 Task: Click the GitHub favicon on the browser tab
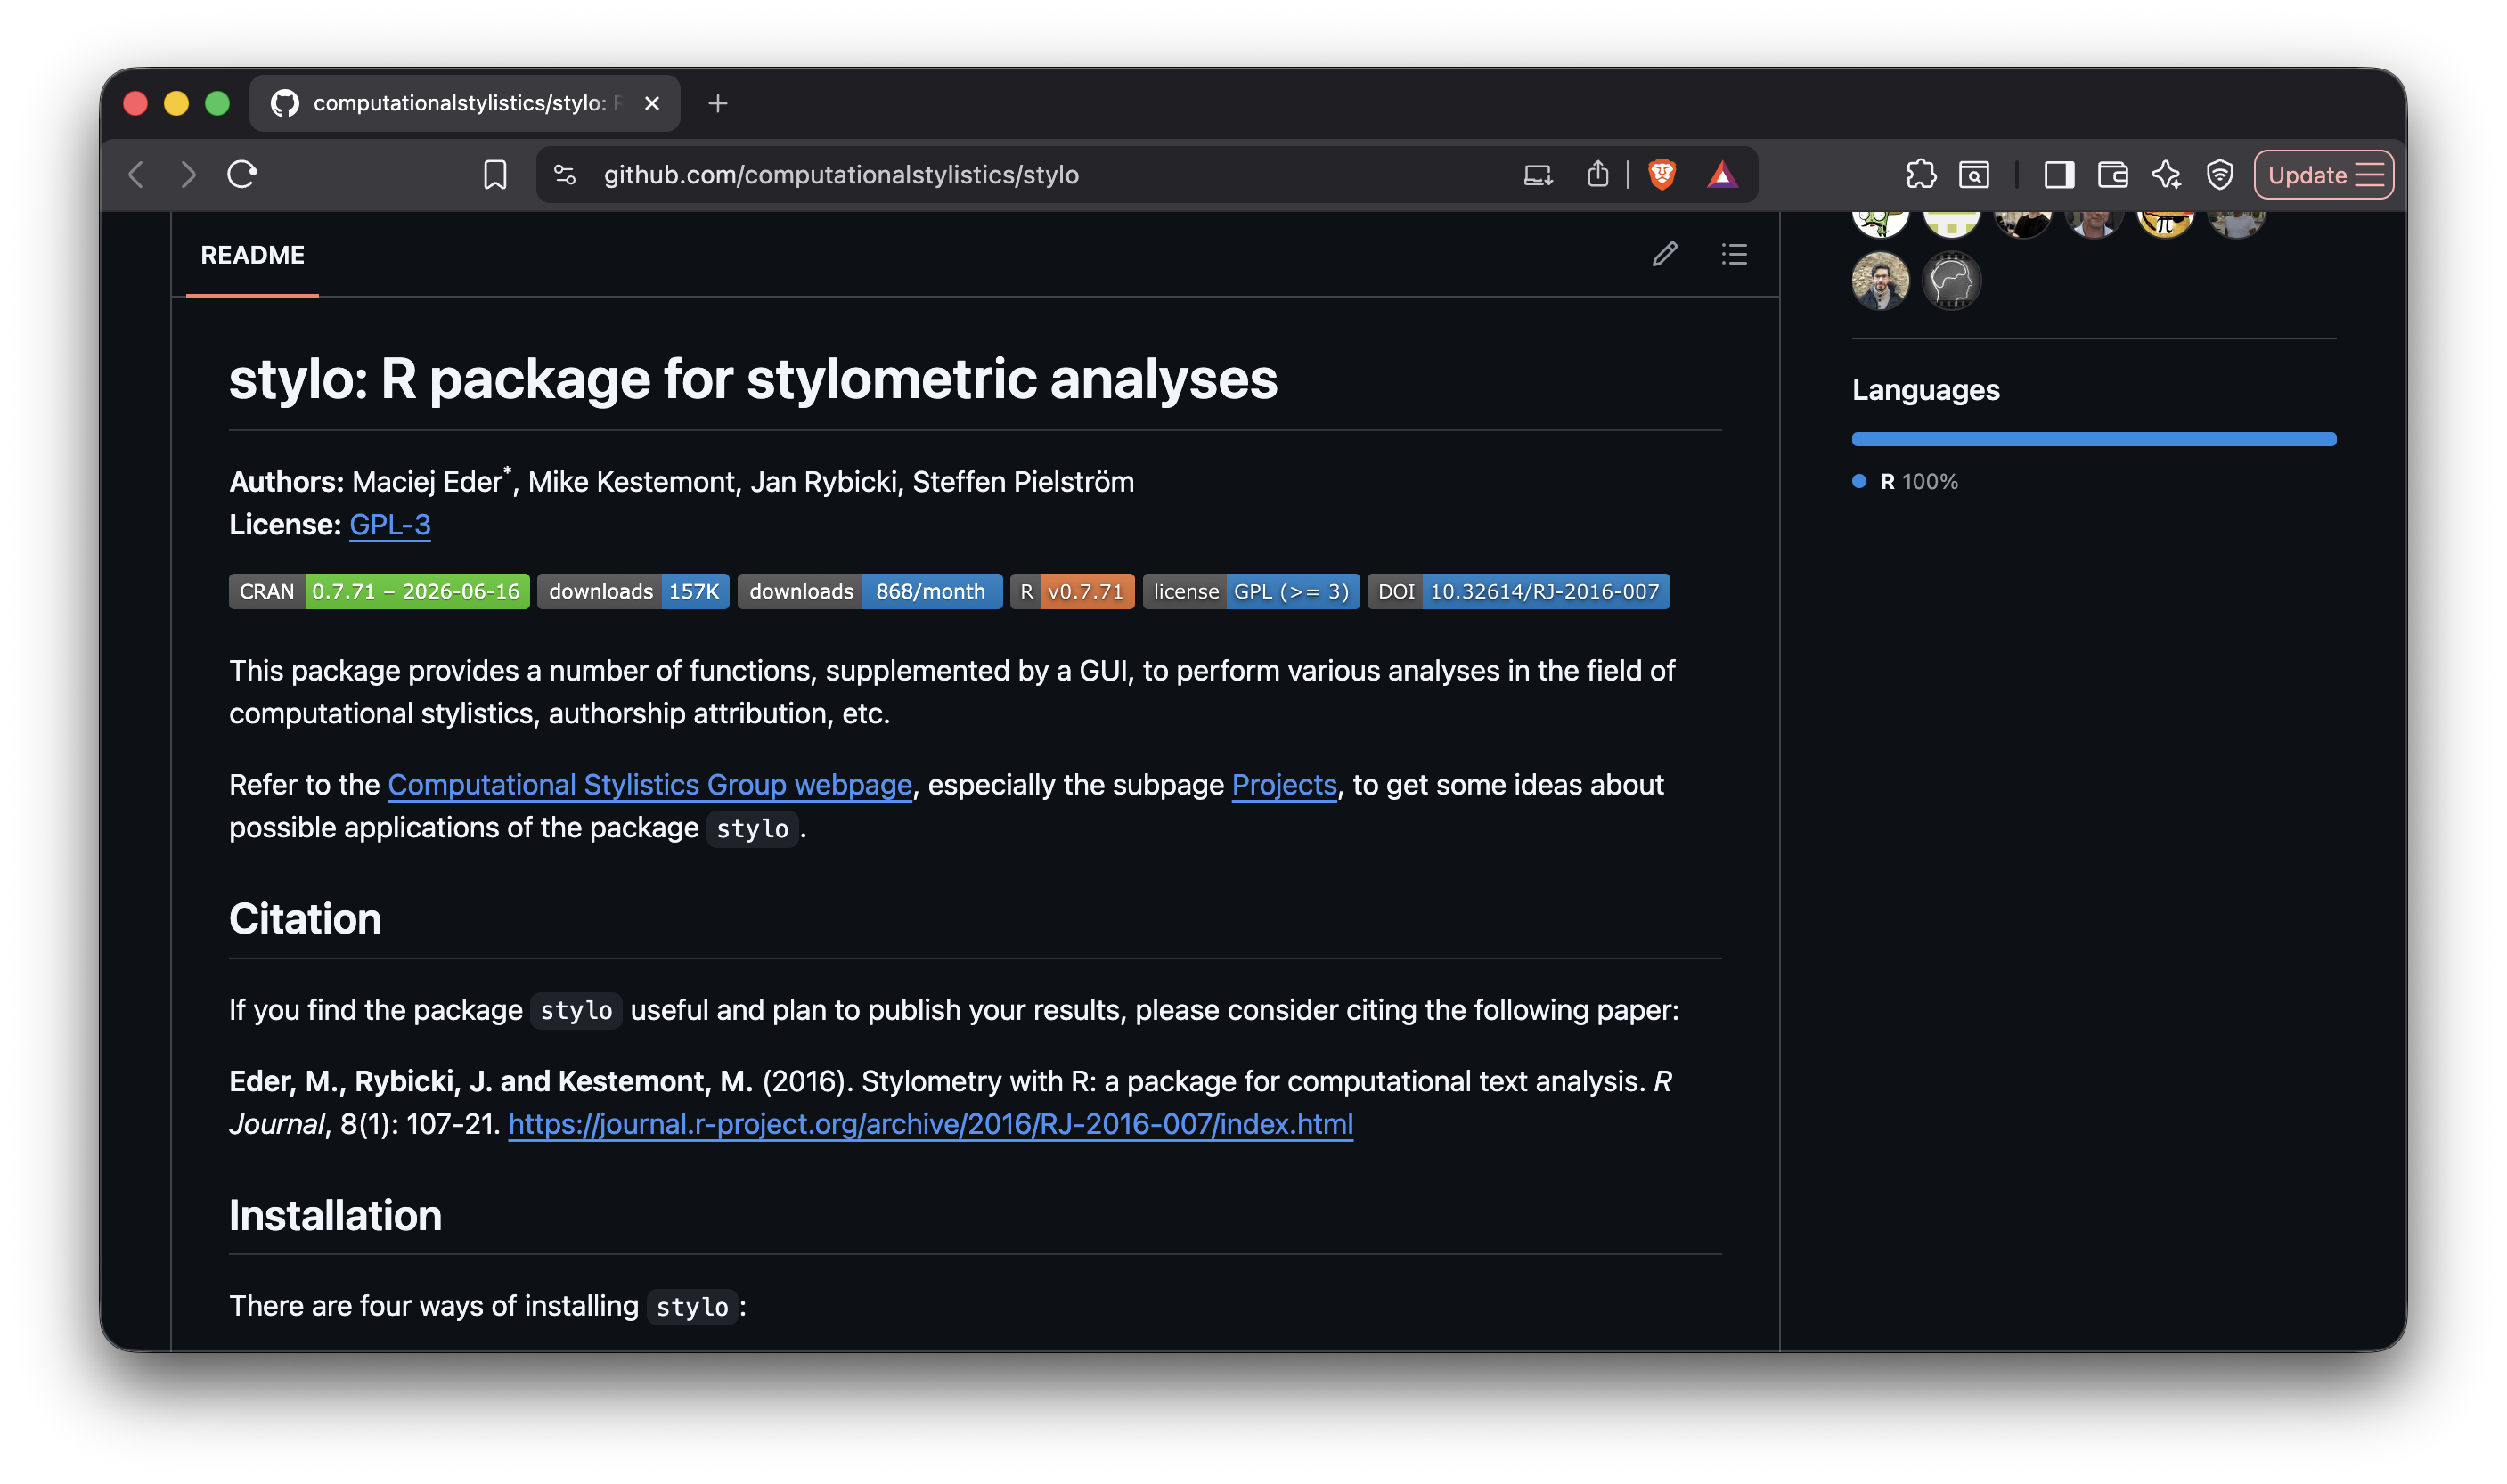[x=285, y=103]
